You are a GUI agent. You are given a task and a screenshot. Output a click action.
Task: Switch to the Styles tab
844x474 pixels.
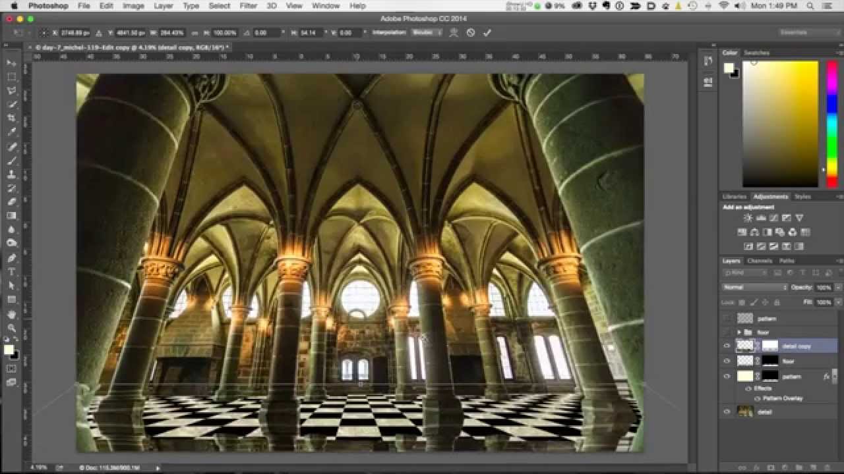coord(802,196)
